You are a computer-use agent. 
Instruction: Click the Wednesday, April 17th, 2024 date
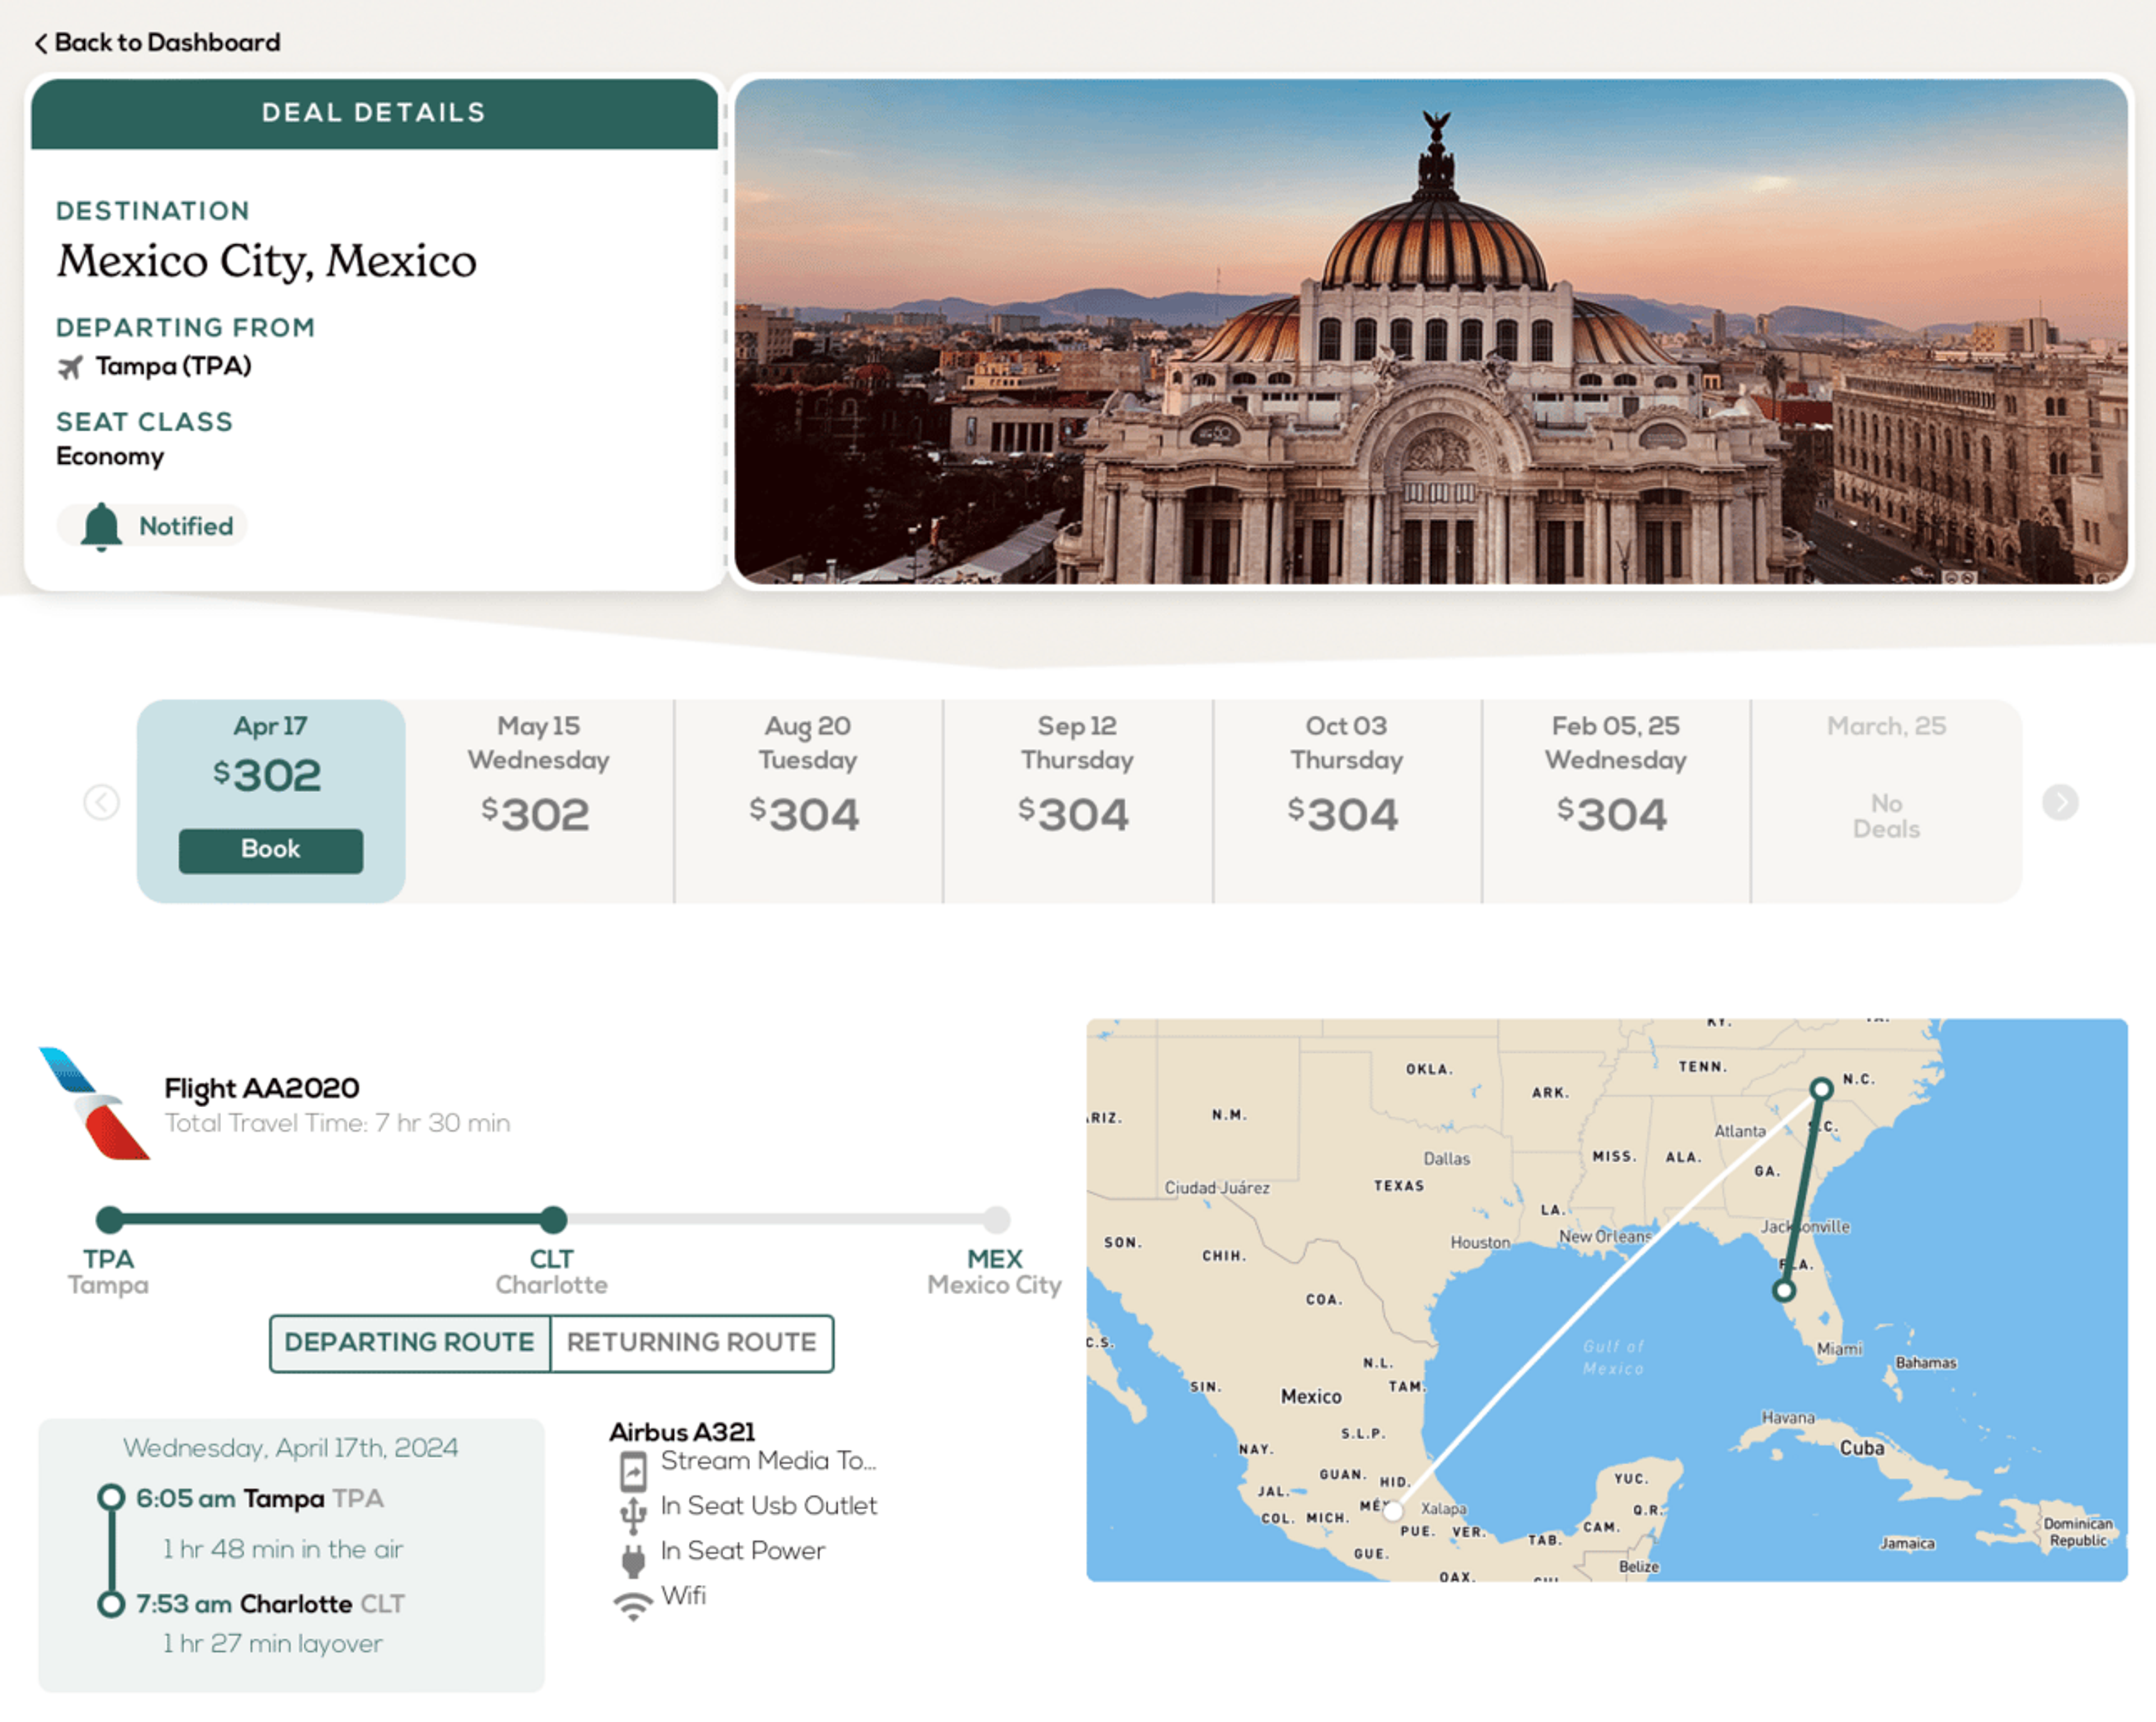pos(291,1448)
